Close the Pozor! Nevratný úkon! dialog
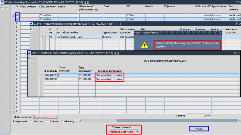241x135 pixels. [x=220, y=33]
